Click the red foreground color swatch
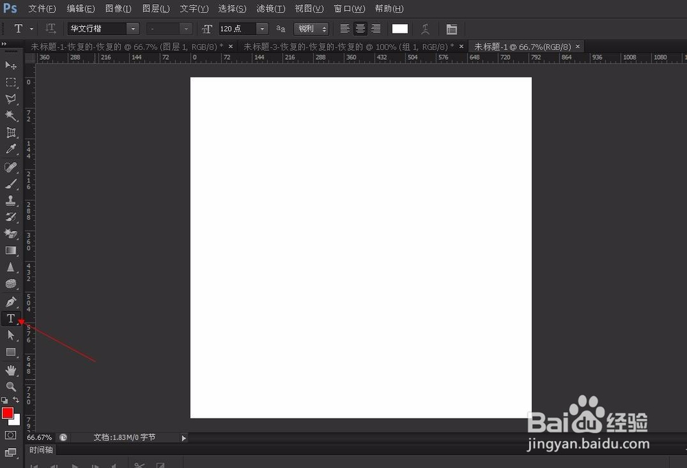 coord(8,413)
